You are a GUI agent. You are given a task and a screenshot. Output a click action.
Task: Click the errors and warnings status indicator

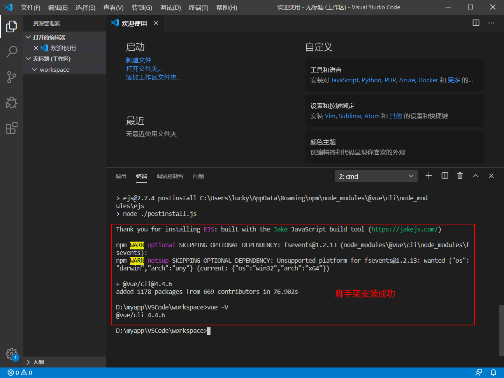20,373
